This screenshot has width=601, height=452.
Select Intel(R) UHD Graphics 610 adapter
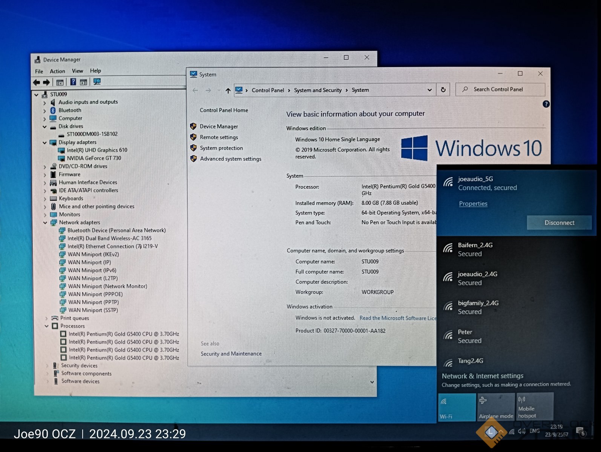click(97, 150)
